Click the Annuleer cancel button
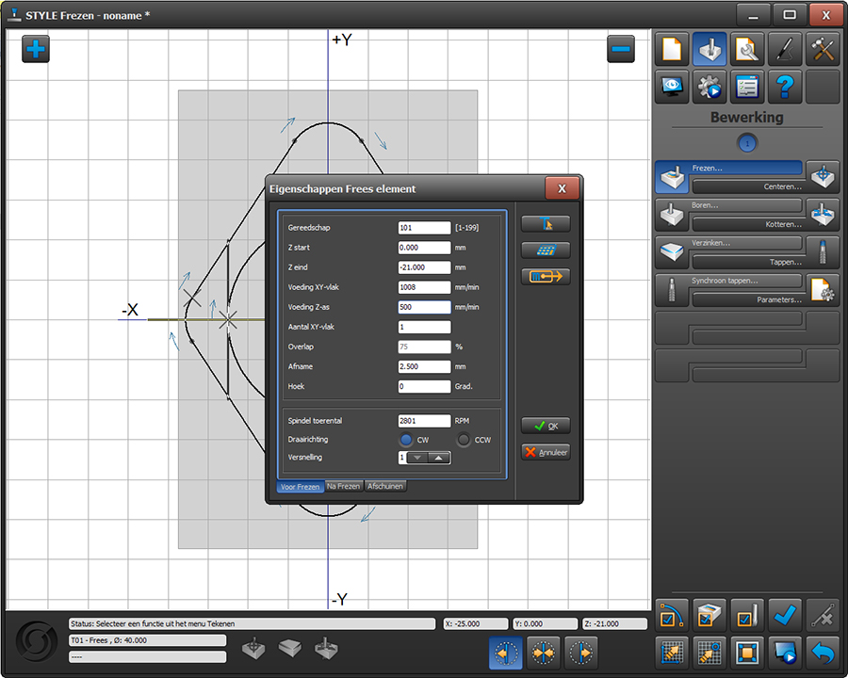The image size is (848, 678). pyautogui.click(x=546, y=452)
